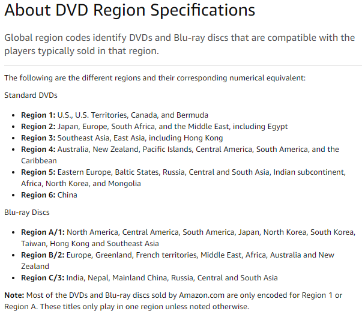Screen dimensions: 362x320
Task: Click the Region 3 list entry
Action: [x=122, y=137]
